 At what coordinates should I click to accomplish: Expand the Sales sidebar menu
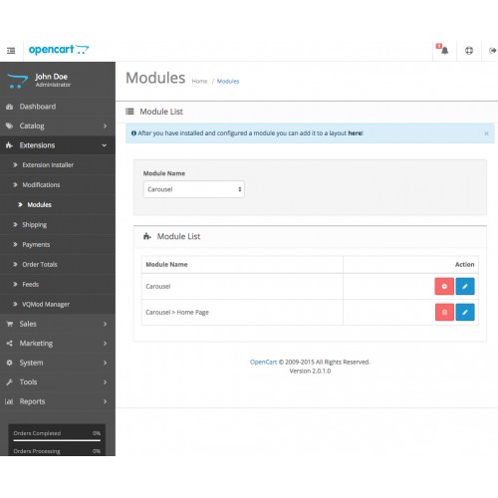click(x=58, y=324)
